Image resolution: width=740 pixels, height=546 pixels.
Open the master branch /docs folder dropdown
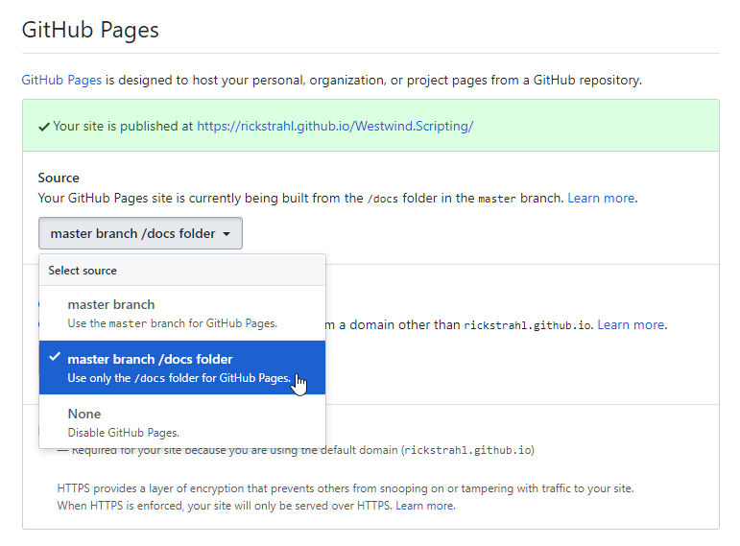[140, 233]
